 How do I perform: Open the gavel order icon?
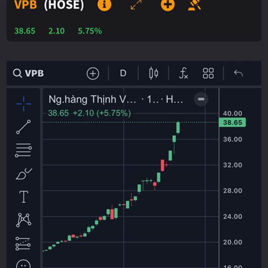click(x=194, y=5)
